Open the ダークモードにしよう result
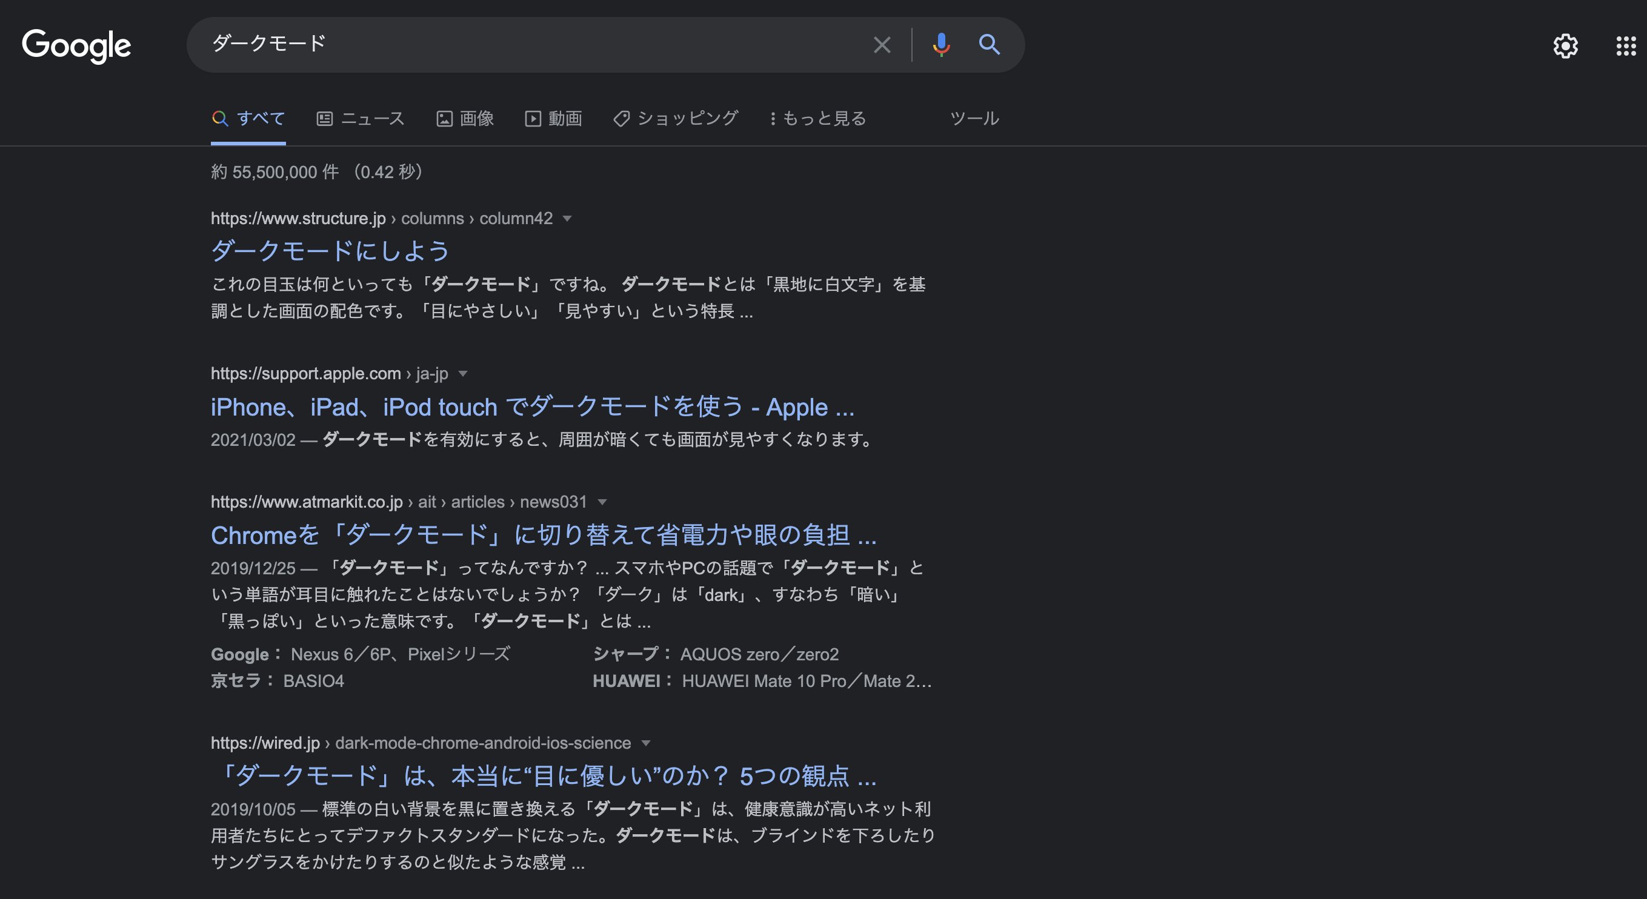The height and width of the screenshot is (899, 1647). pyautogui.click(x=330, y=250)
